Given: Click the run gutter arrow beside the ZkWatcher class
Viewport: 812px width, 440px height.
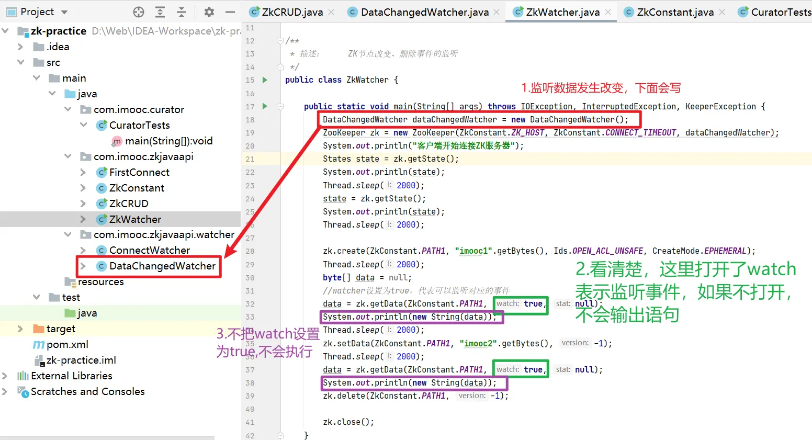Looking at the screenshot, I should coord(265,80).
